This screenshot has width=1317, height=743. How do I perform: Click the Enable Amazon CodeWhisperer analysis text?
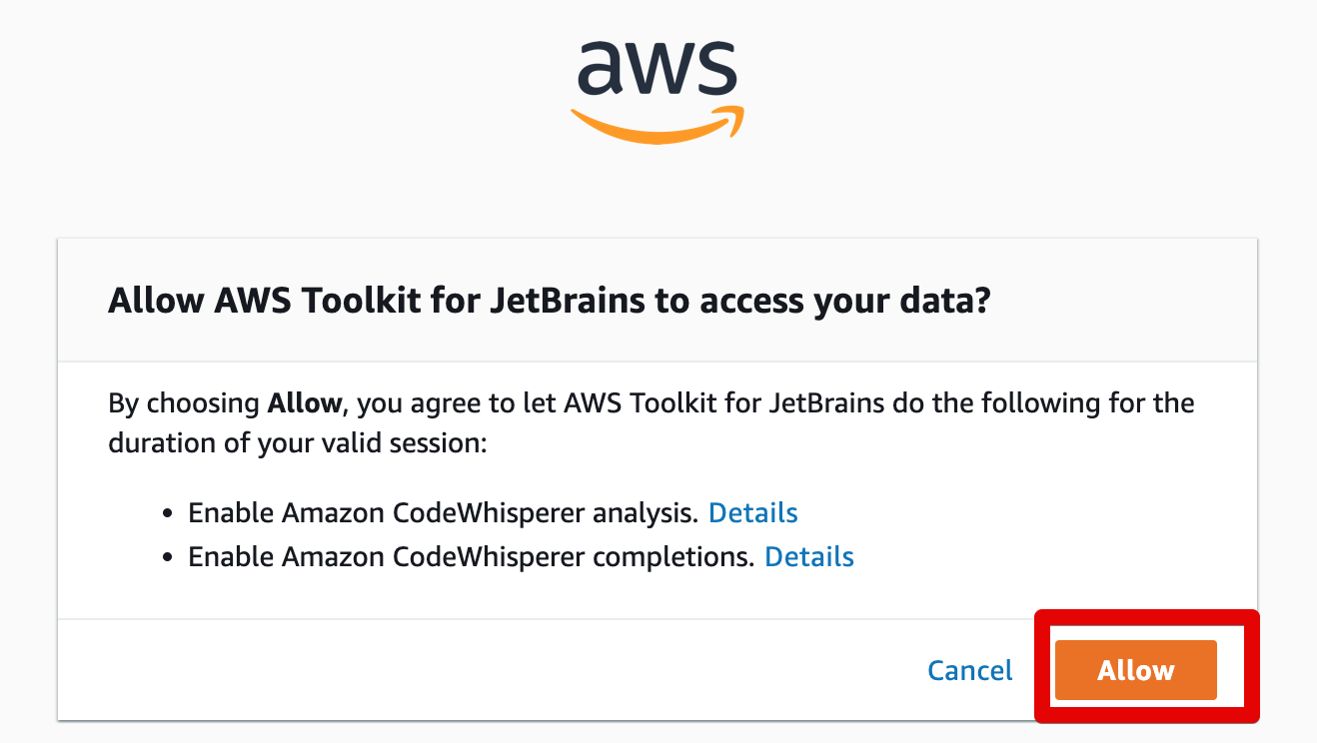(443, 513)
